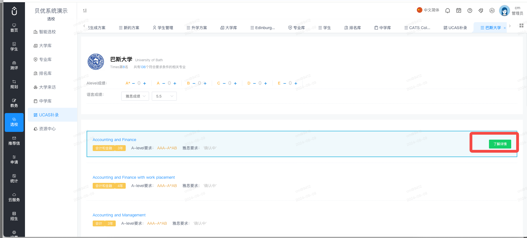Image resolution: width=527 pixels, height=238 pixels.
Task: Increase E grade count with plus
Action: coord(296,83)
